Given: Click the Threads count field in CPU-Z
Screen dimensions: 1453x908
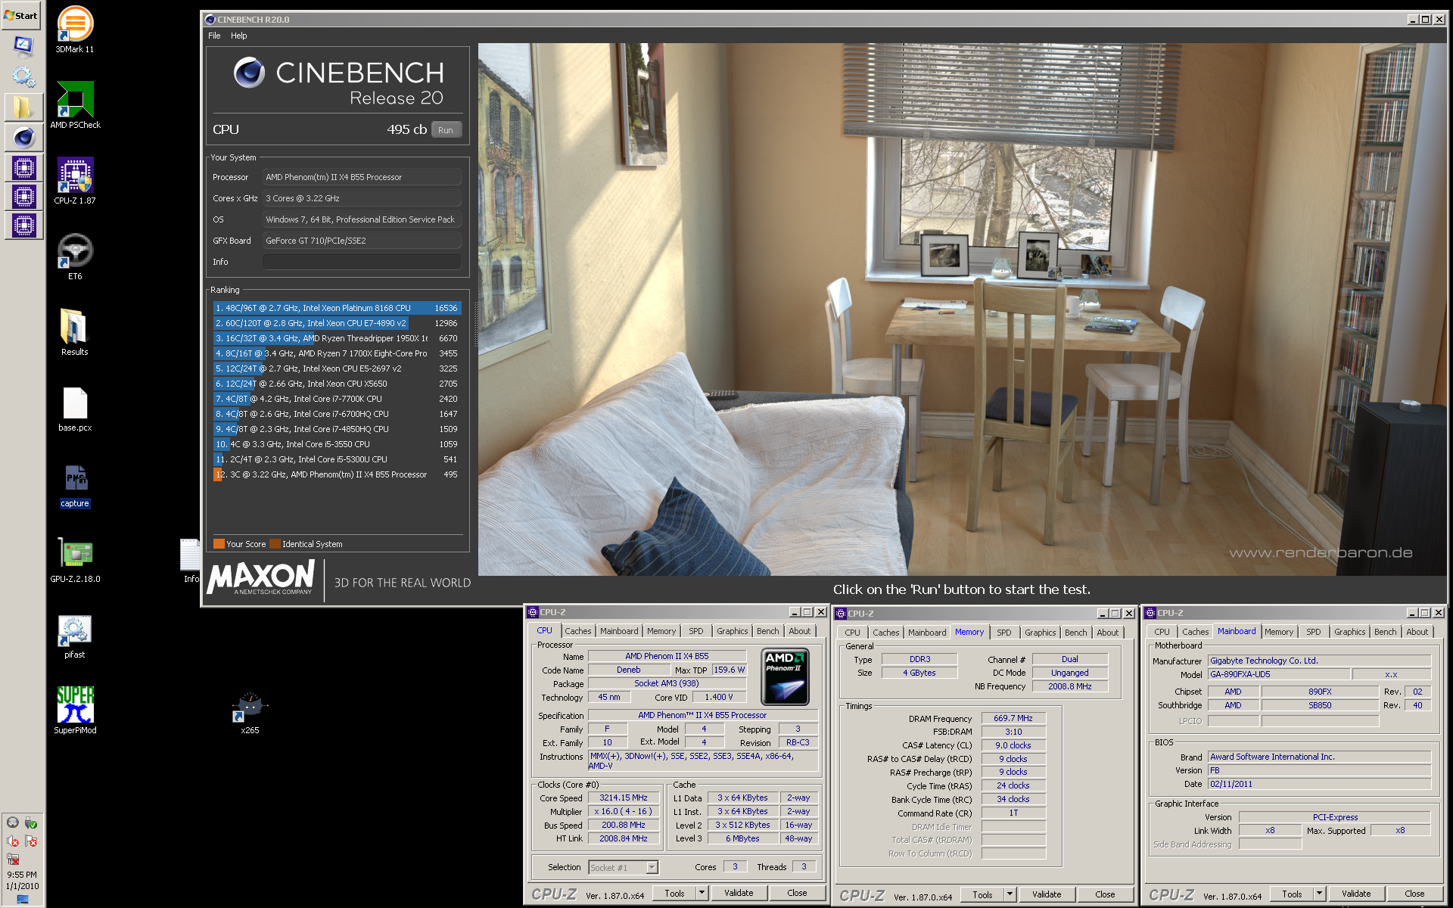Looking at the screenshot, I should [x=804, y=867].
